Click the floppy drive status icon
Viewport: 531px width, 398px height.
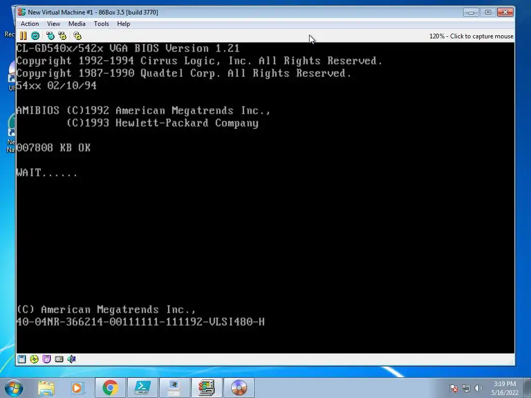pos(22,359)
